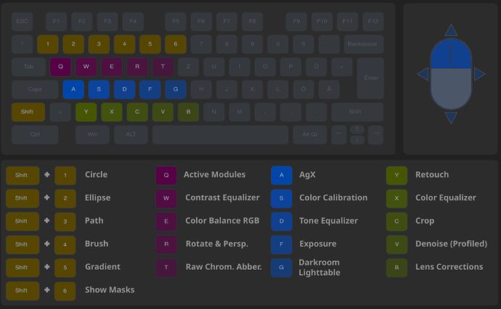Select the Tone Equalizer legend entry

pos(328,221)
